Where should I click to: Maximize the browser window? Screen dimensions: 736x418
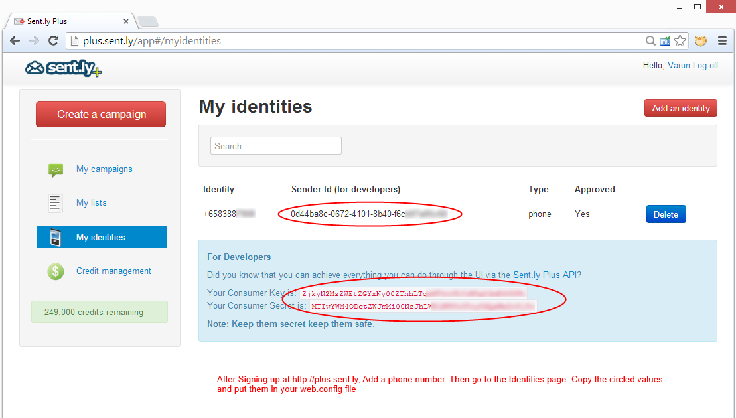click(698, 7)
